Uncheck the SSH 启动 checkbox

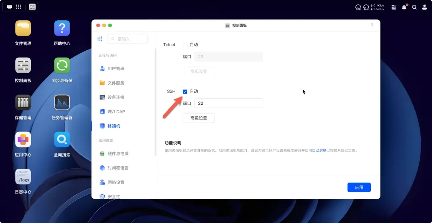185,92
